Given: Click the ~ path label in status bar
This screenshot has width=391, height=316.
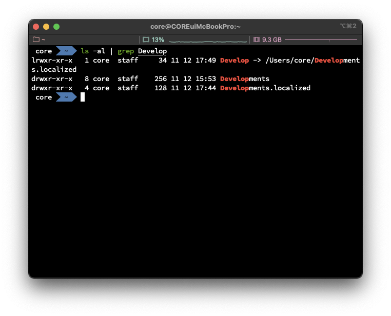Looking at the screenshot, I should pos(44,39).
